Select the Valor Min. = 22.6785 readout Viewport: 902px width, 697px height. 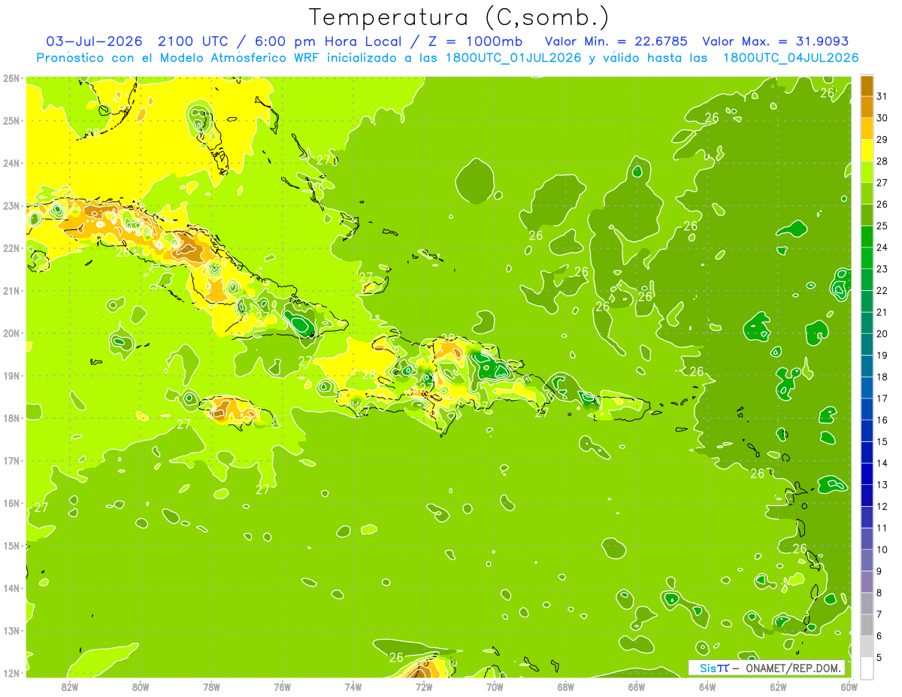coord(616,41)
